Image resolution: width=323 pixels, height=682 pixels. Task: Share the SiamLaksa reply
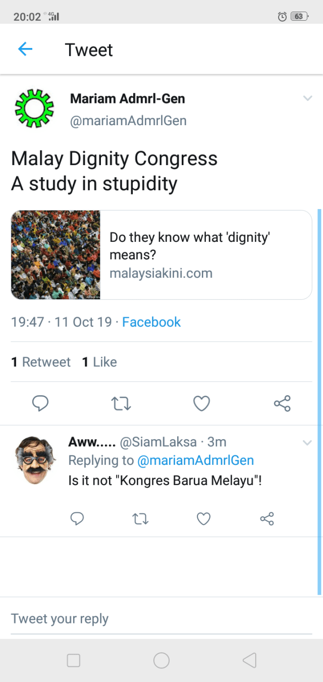tap(266, 518)
